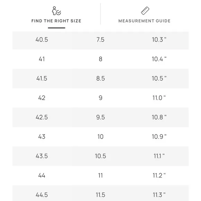Select the 40.5 size cell
The width and height of the screenshot is (201, 201).
(42, 40)
